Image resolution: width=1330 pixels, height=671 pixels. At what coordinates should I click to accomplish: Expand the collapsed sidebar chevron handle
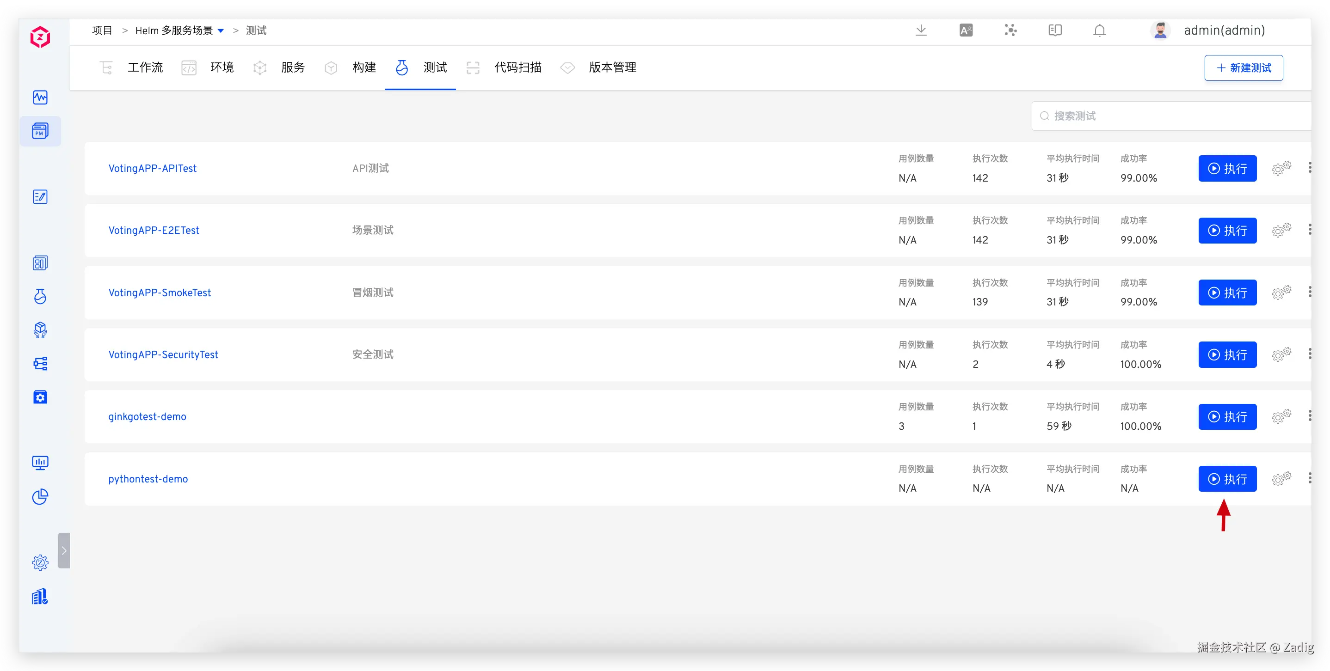coord(63,550)
